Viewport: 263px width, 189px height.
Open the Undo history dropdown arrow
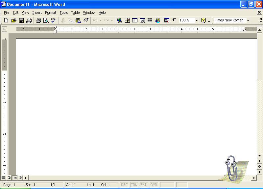pyautogui.click(x=101, y=20)
